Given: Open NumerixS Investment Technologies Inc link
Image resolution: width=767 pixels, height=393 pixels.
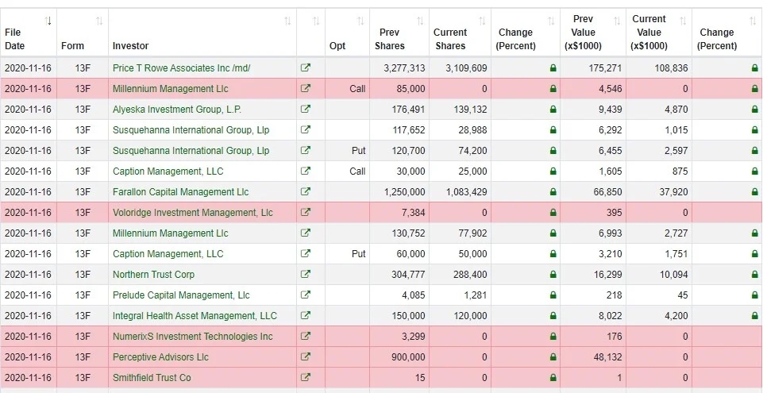Looking at the screenshot, I should coord(193,336).
